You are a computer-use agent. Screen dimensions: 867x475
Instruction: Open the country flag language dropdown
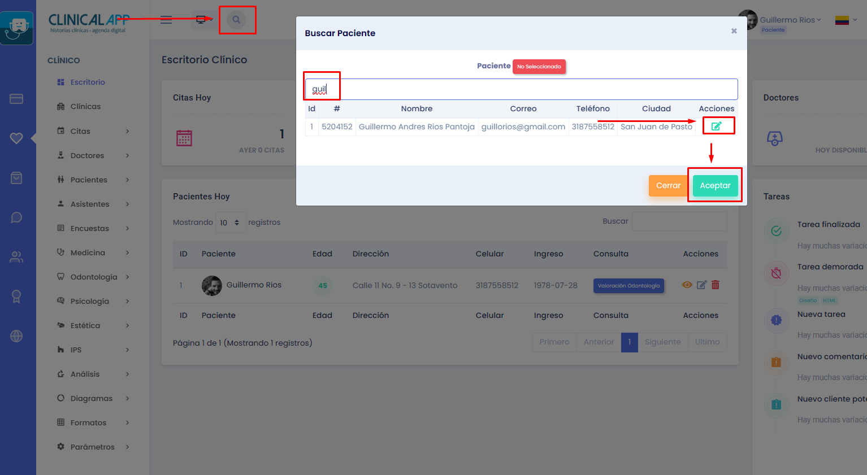click(x=846, y=20)
